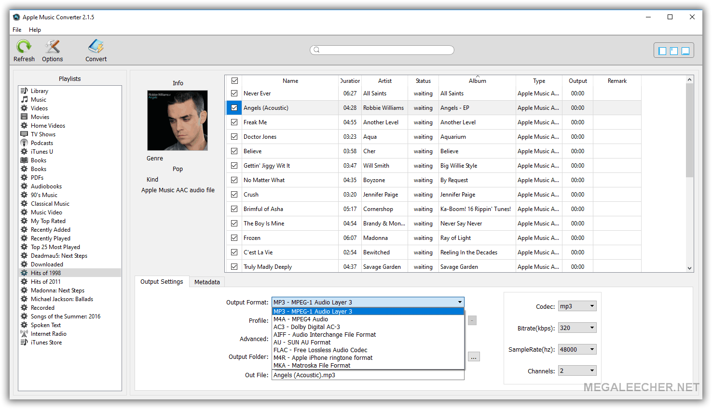This screenshot has height=409, width=712.
Task: Uncheck the Gettin' Jiggy Wit It track
Action: tap(234, 165)
